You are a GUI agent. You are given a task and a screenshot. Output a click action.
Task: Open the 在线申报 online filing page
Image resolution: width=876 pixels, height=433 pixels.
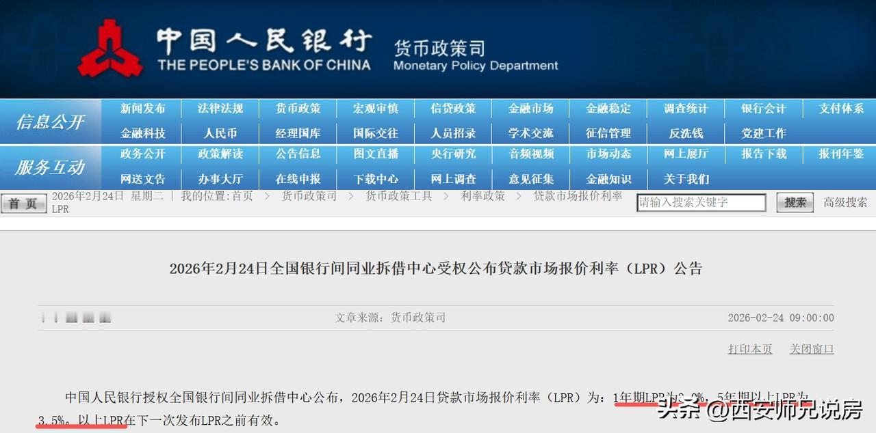tap(297, 179)
